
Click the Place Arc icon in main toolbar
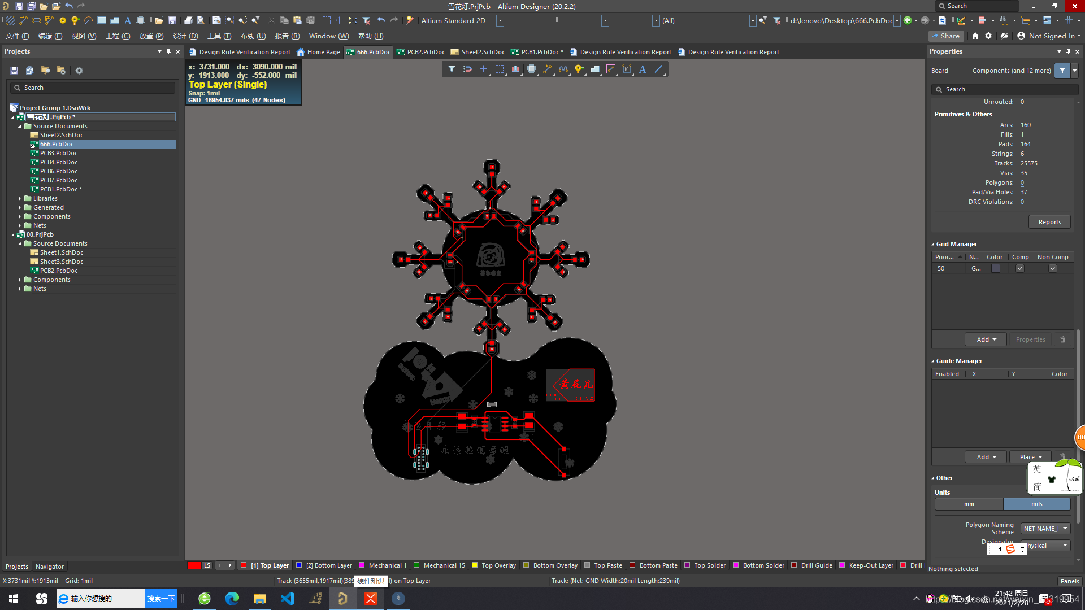[88, 20]
